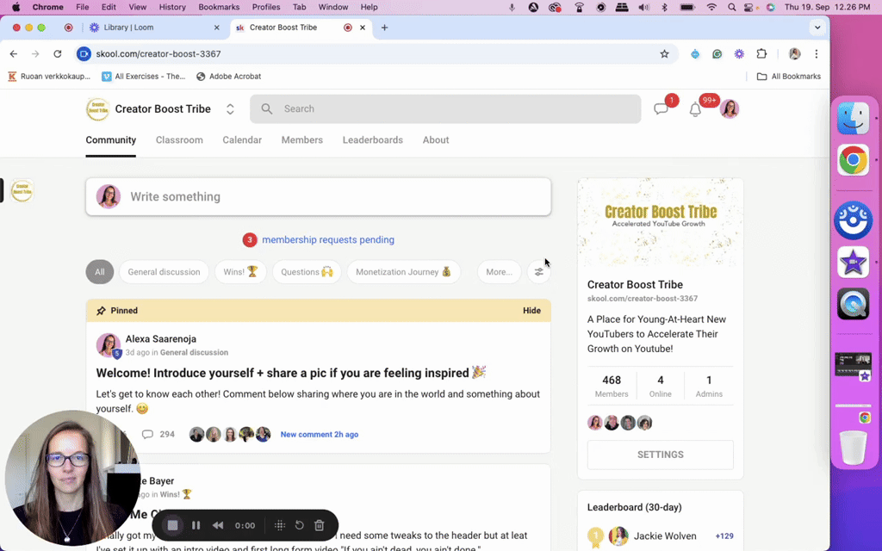The height and width of the screenshot is (551, 882).
Task: Filter posts by All
Action: click(x=100, y=272)
